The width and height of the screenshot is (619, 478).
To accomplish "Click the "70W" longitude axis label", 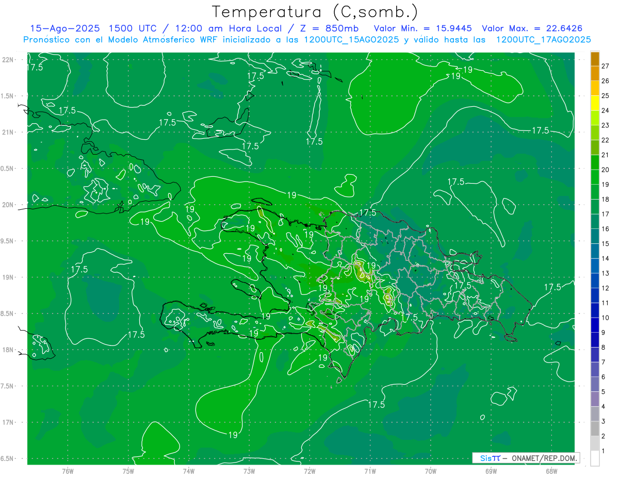I will (x=431, y=471).
